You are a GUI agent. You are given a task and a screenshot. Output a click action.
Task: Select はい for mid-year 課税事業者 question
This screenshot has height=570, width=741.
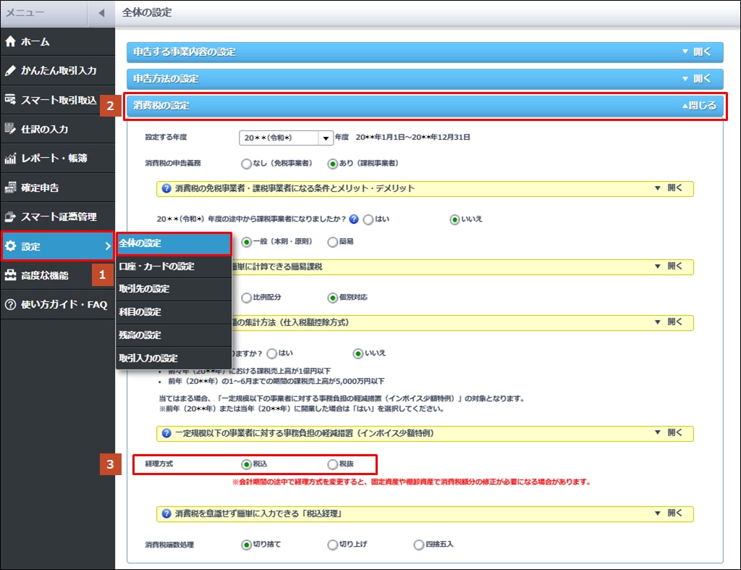click(x=368, y=219)
